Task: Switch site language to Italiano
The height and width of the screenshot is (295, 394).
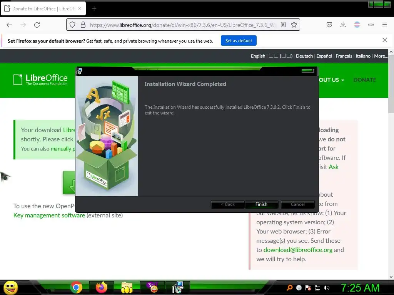Action: point(363,56)
